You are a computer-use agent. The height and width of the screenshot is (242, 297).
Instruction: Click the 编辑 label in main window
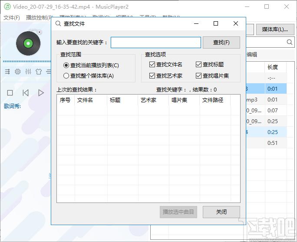pyautogui.click(x=252, y=55)
